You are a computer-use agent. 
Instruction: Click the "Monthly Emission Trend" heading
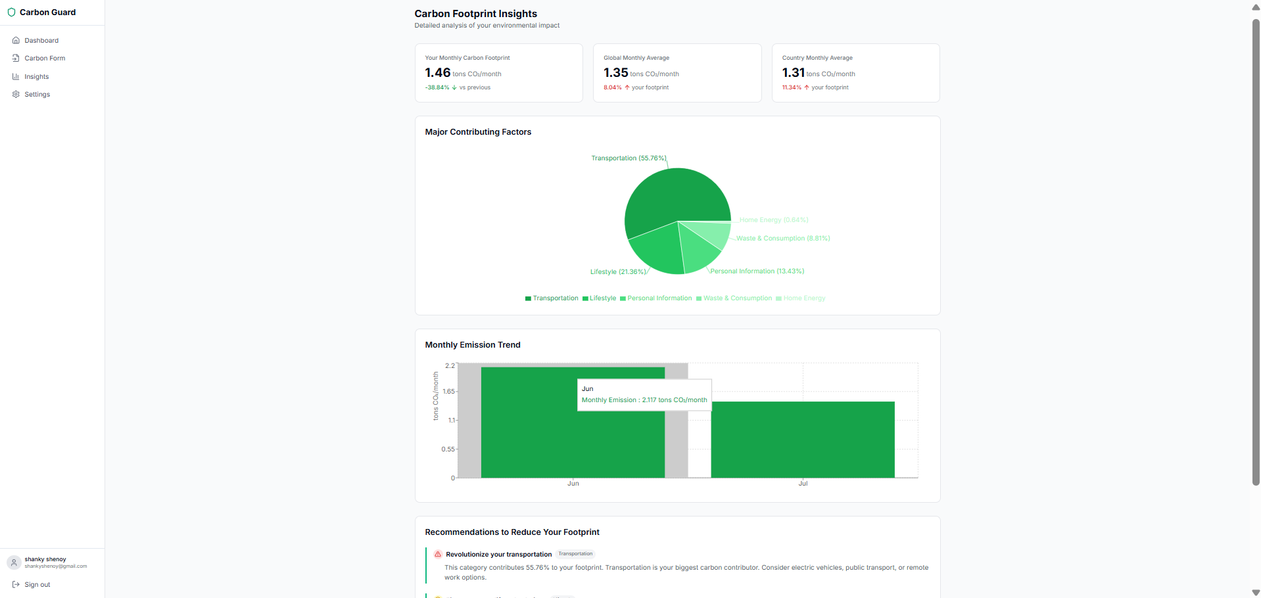click(x=473, y=345)
